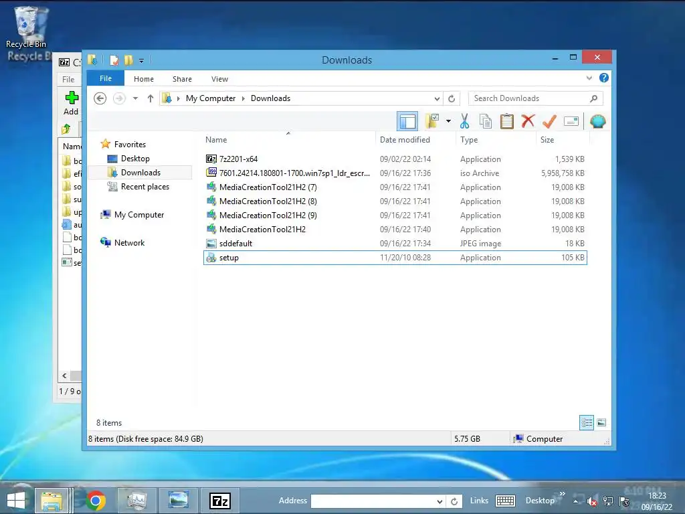The image size is (685, 514).
Task: Launch Google Chrome from the taskbar
Action: pos(96,501)
